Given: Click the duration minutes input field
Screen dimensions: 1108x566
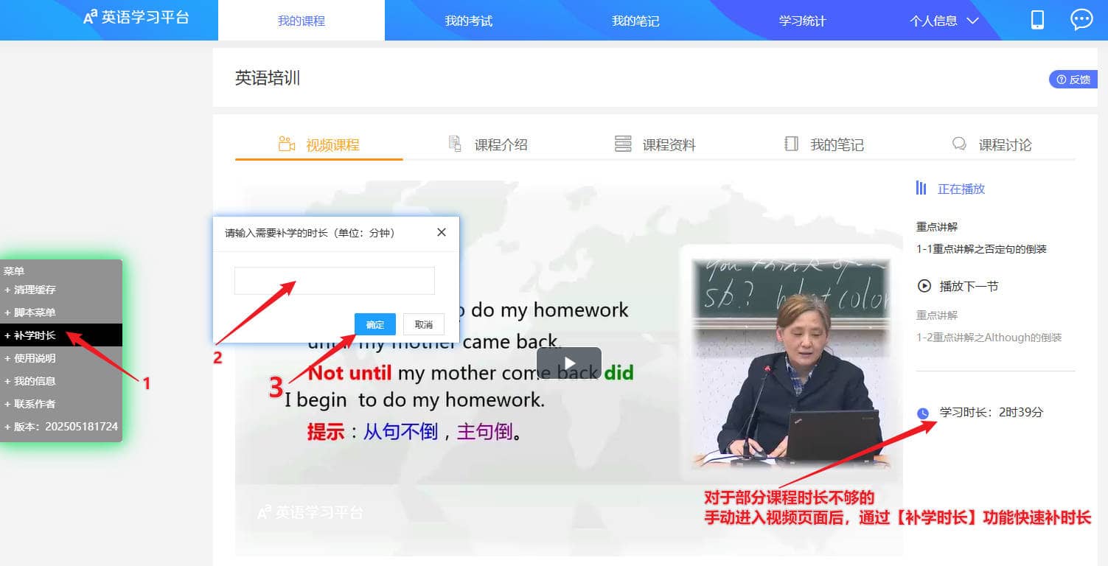Looking at the screenshot, I should click(x=334, y=281).
